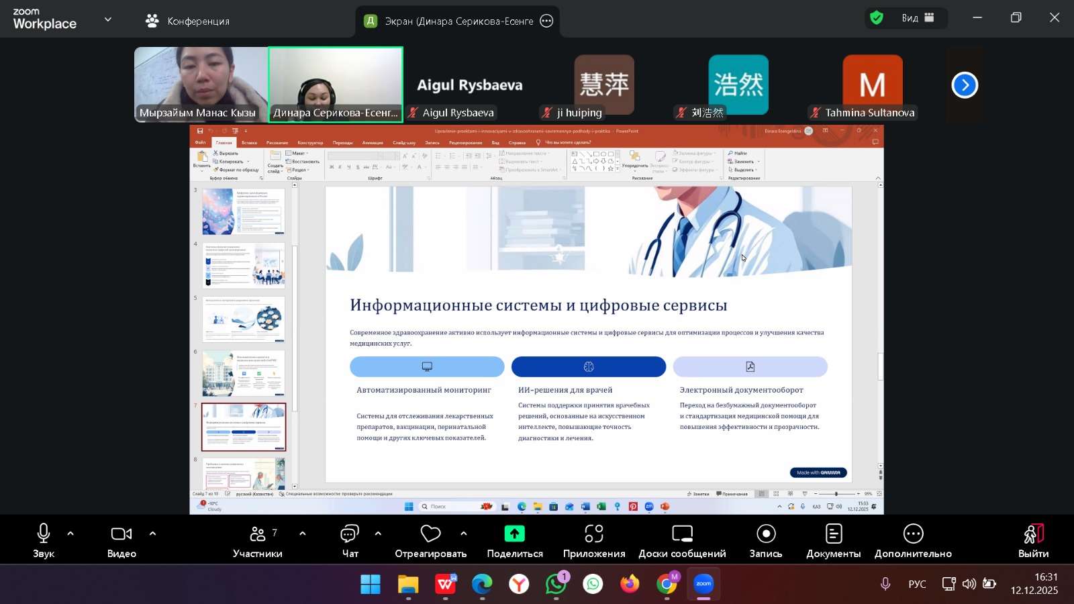Expand audio settings arrow beside microphone
Screen dimensions: 1074x604
click(70, 534)
